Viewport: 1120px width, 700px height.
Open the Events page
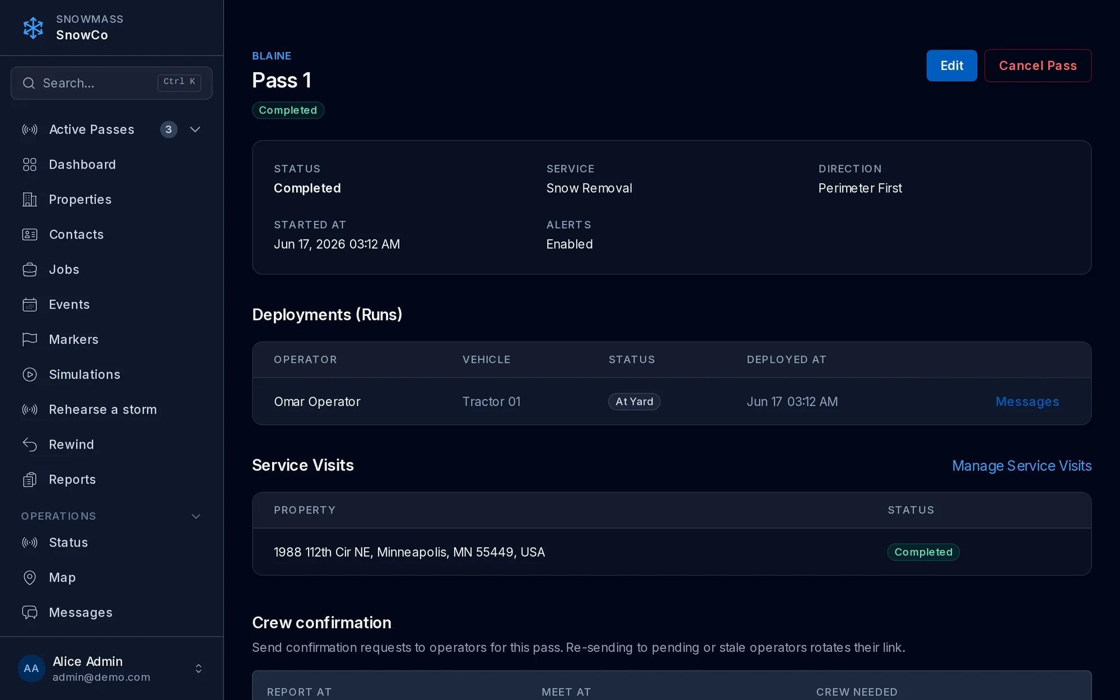coord(111,305)
